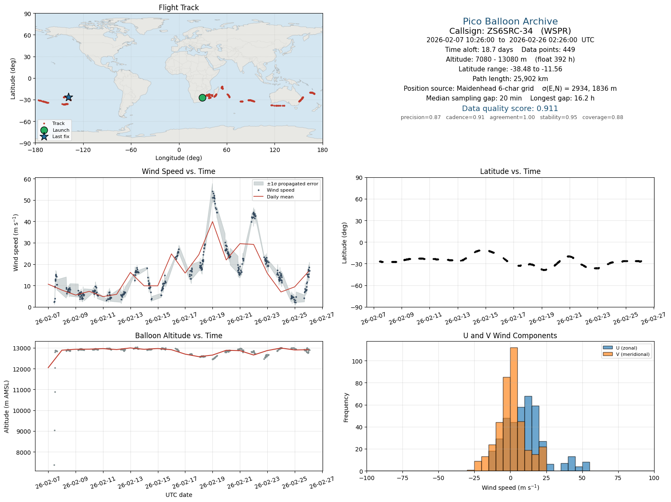
Task: Click the Balloon Altitude vs. Time chart title
Action: [179, 336]
